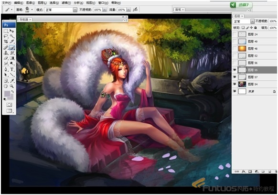
Task: Open tool preset picker arrow
Action: [x=12, y=10]
